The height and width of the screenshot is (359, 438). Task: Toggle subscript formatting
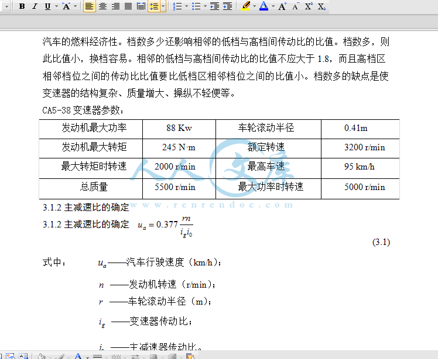(321, 6)
